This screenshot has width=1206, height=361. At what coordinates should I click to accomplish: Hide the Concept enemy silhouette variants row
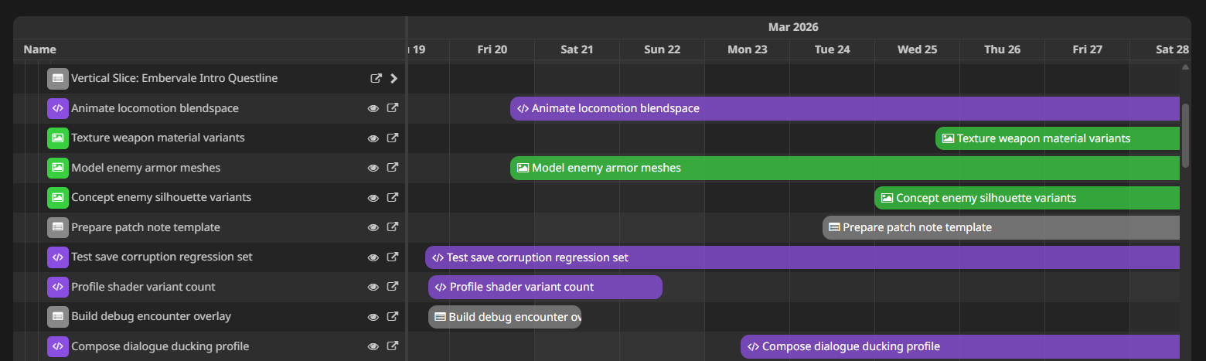click(373, 198)
